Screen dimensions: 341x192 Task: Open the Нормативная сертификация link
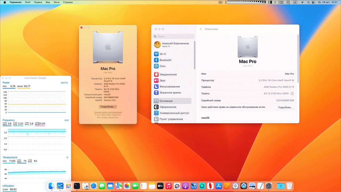tap(108, 112)
